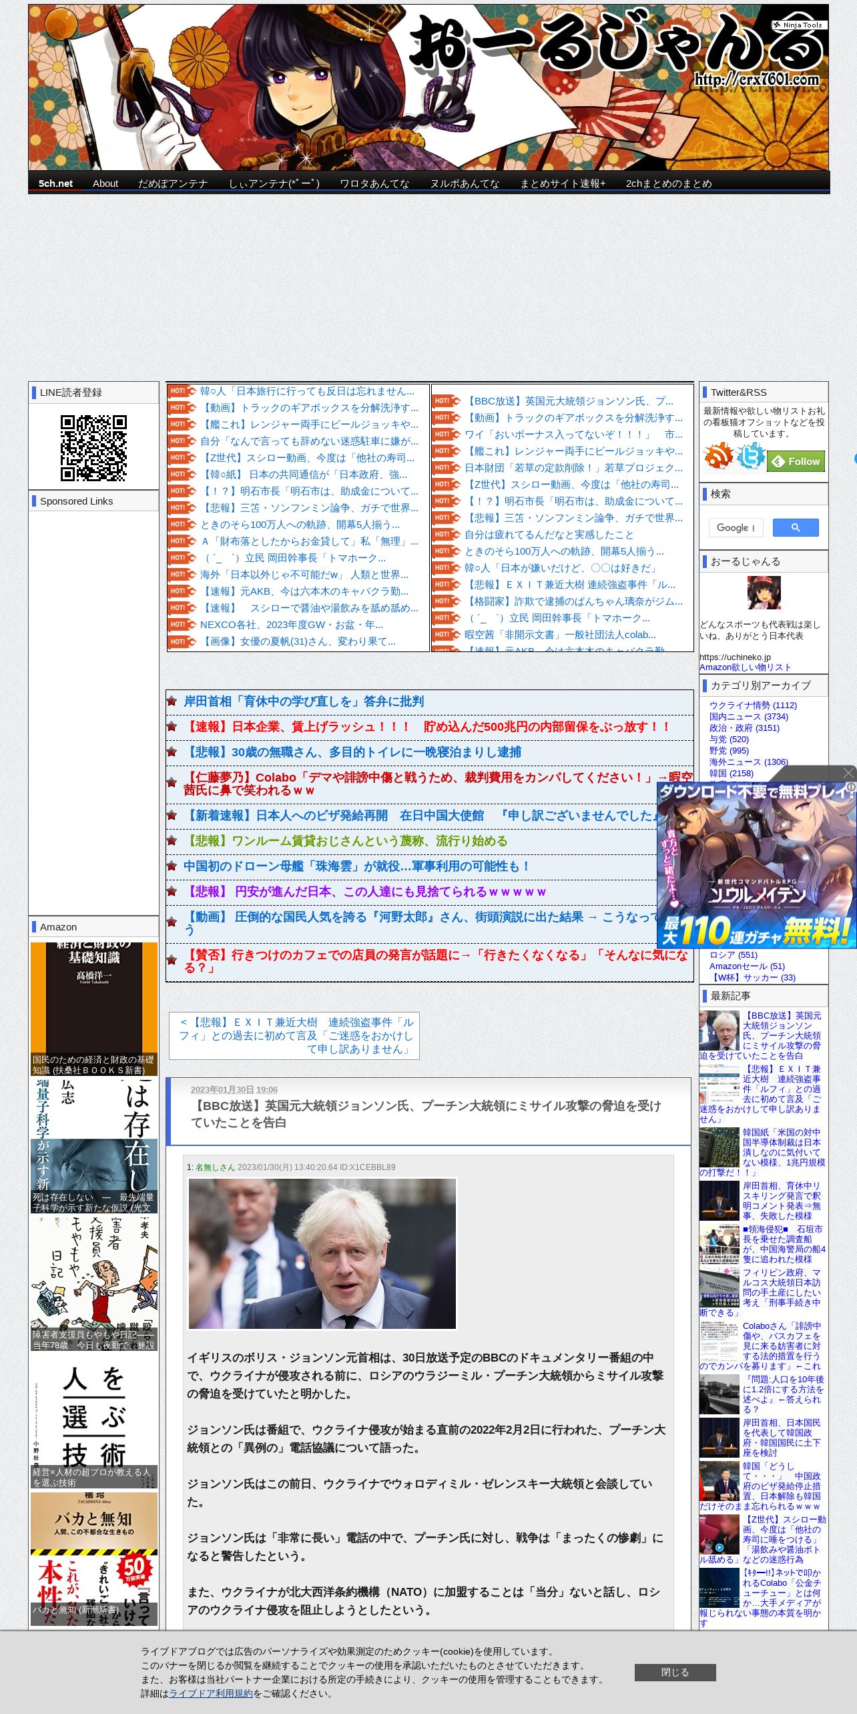Image resolution: width=857 pixels, height=1714 pixels.
Task: Click the green Follow button
Action: point(796,461)
